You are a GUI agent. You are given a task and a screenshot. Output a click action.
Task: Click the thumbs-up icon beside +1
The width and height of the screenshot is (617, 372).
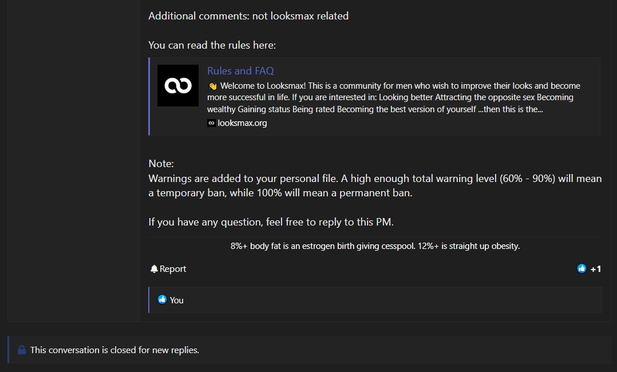582,268
